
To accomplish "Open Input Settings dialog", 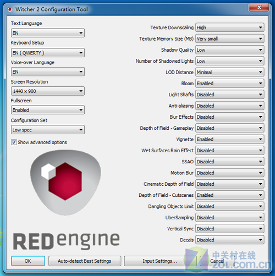I will tap(160, 261).
